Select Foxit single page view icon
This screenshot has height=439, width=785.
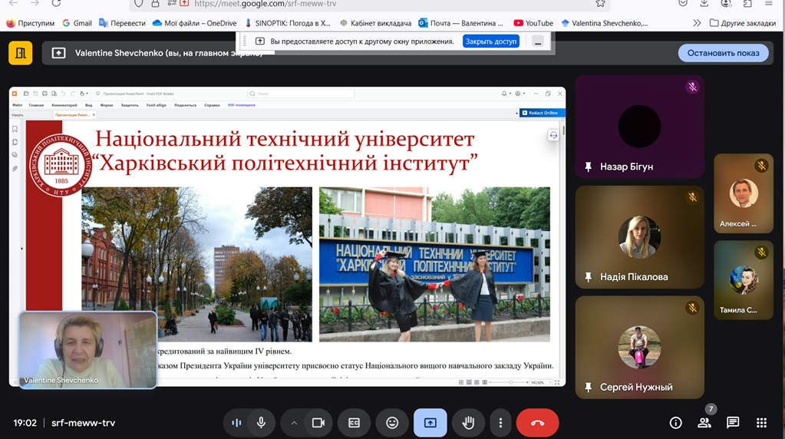461,382
